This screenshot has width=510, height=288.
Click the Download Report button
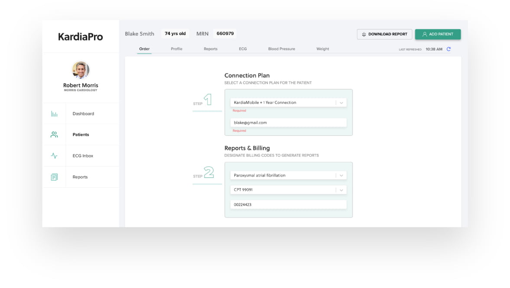coord(384,34)
